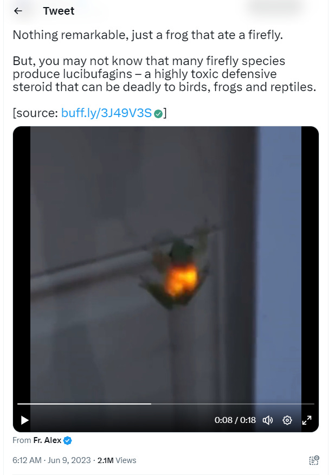Screen dimensions: 335x475
Task: Seek in the unplayed part of the video progress bar
Action: pyautogui.click(x=233, y=404)
